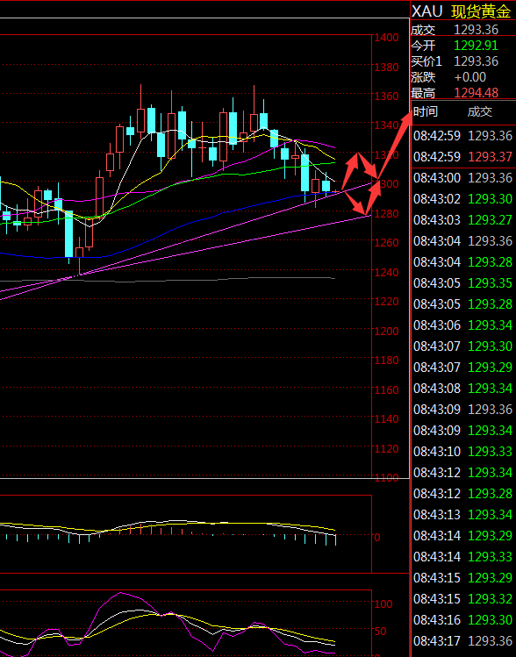Select the 08:43:03 tick at 1293.27
The height and width of the screenshot is (657, 516).
tap(462, 220)
